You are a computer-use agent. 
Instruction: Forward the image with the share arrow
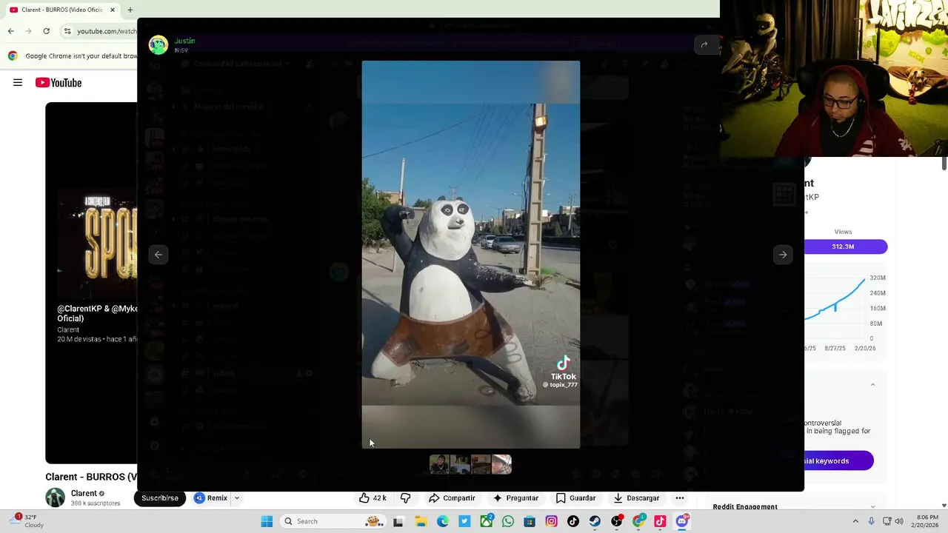coord(704,45)
